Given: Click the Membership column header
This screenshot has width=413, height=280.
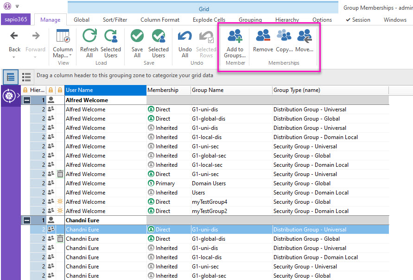Looking at the screenshot, I should coord(169,90).
